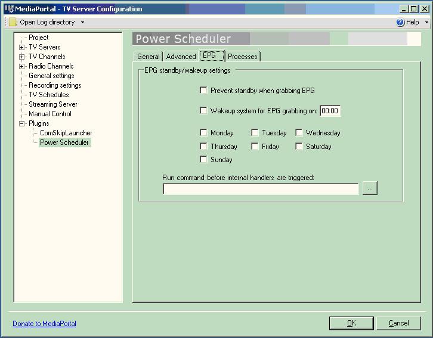Select TV Servers in the tree

point(45,47)
